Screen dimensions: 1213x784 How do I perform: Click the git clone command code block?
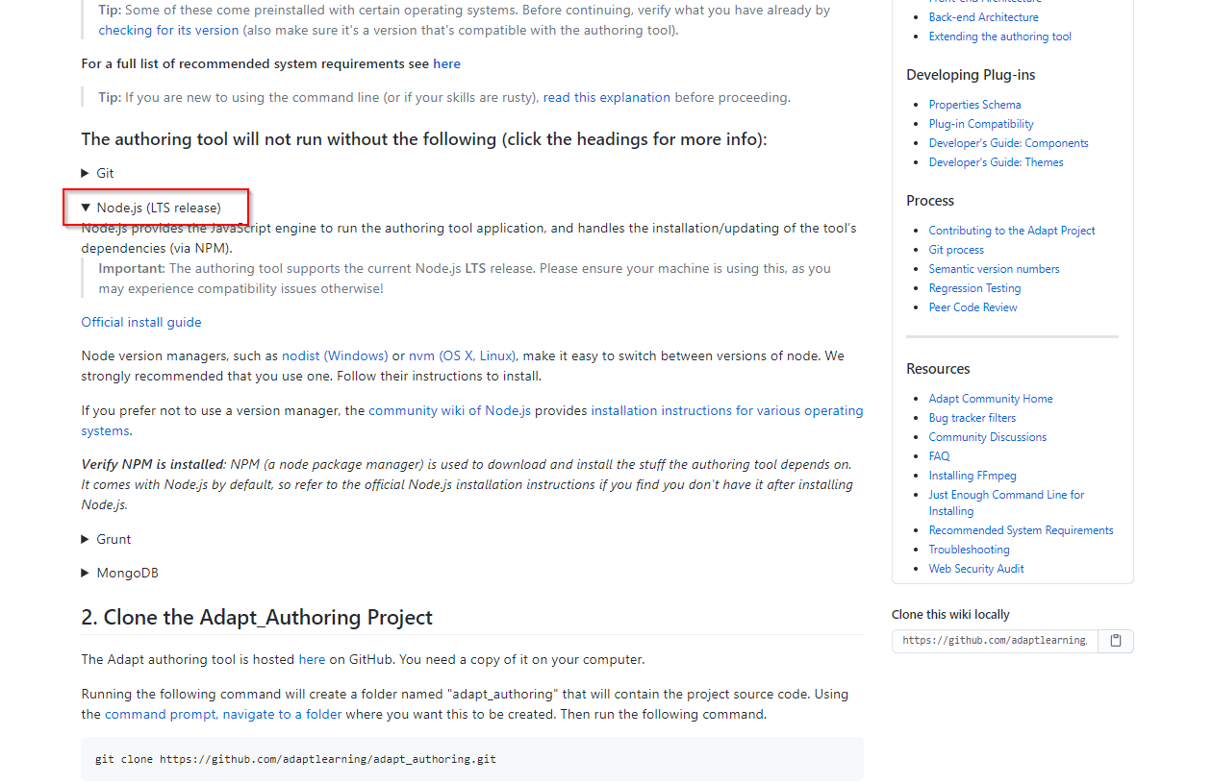pyautogui.click(x=472, y=759)
